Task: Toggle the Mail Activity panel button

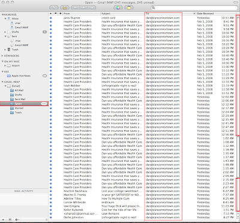Action: tap(10, 220)
